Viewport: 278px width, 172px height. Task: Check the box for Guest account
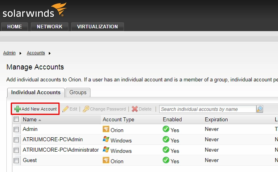coord(16,161)
